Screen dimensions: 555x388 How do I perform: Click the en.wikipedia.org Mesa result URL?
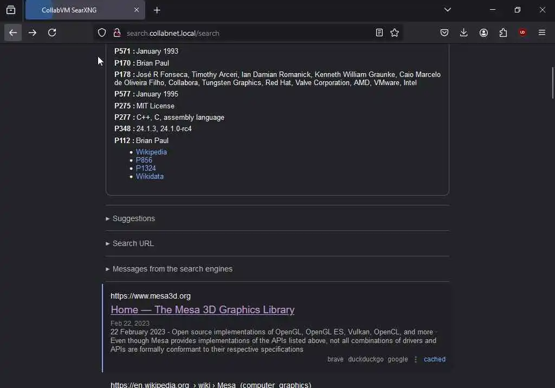click(211, 384)
